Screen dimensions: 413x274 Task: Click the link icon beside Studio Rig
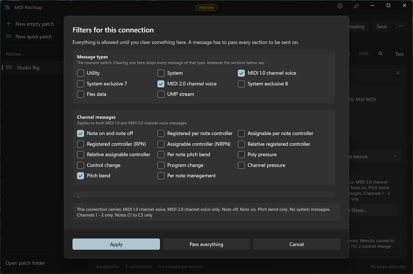(x=9, y=67)
